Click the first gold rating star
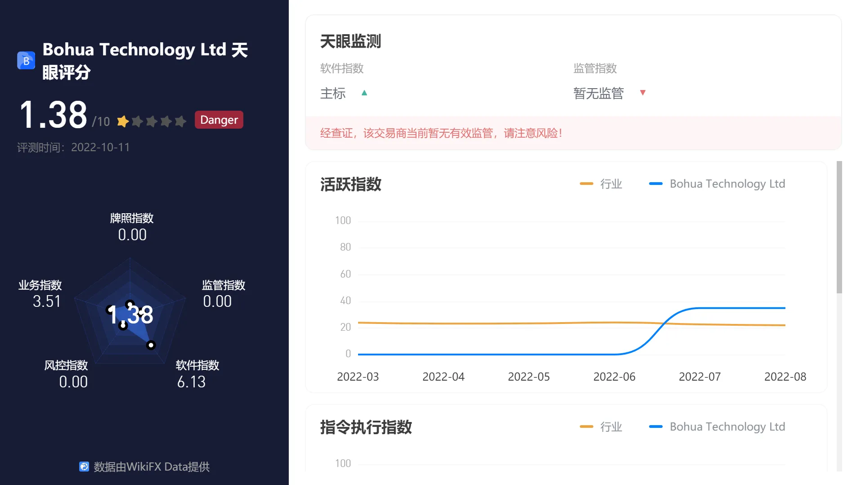843x485 pixels. (123, 121)
